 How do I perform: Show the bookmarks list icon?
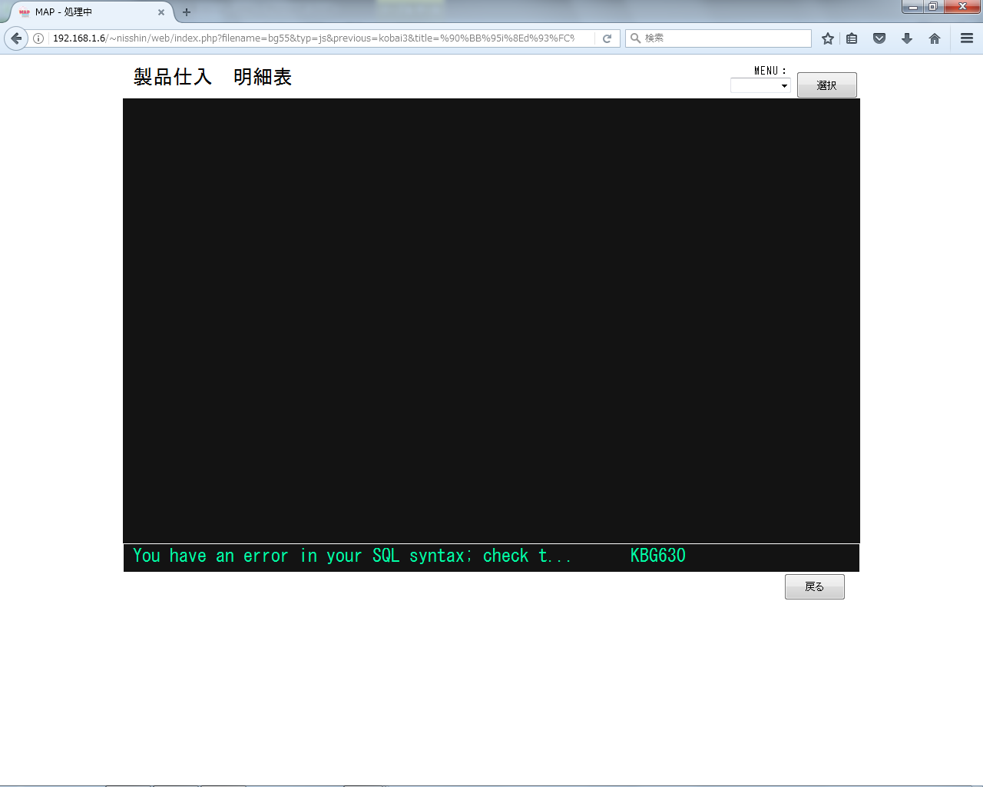coord(852,38)
